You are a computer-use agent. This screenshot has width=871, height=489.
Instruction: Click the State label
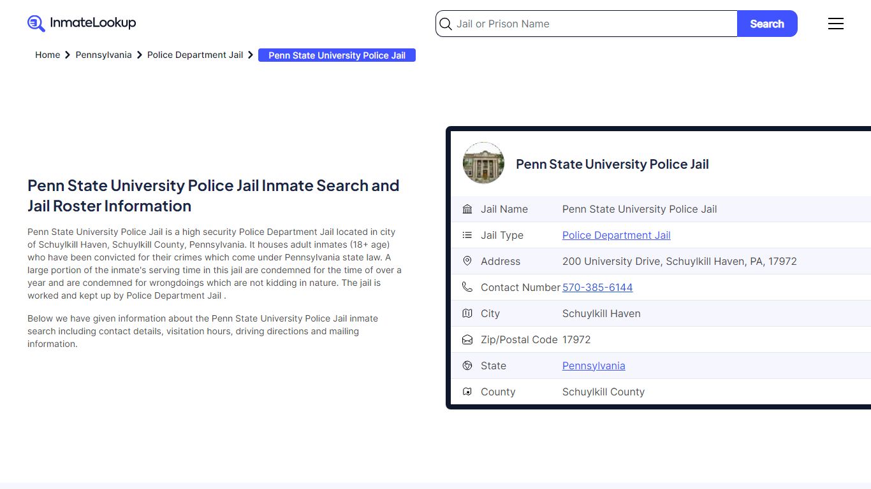click(494, 365)
